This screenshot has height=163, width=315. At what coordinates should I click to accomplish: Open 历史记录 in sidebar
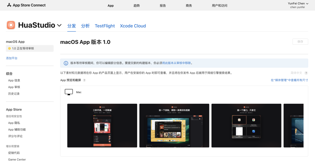coord(14,93)
